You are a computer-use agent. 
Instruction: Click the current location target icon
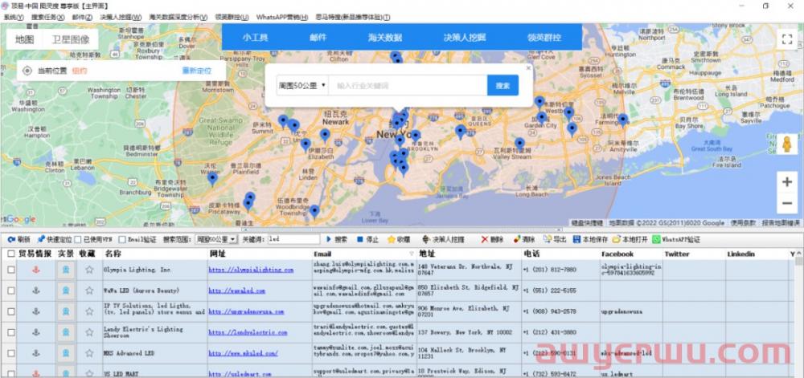pyautogui.click(x=27, y=71)
